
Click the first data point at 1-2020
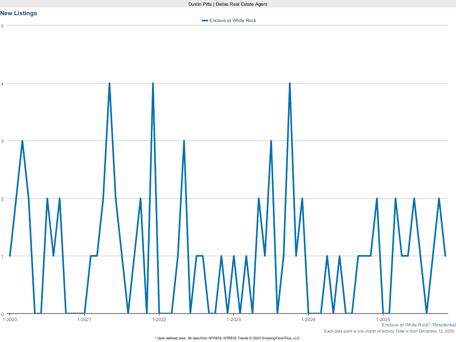[x=10, y=256]
